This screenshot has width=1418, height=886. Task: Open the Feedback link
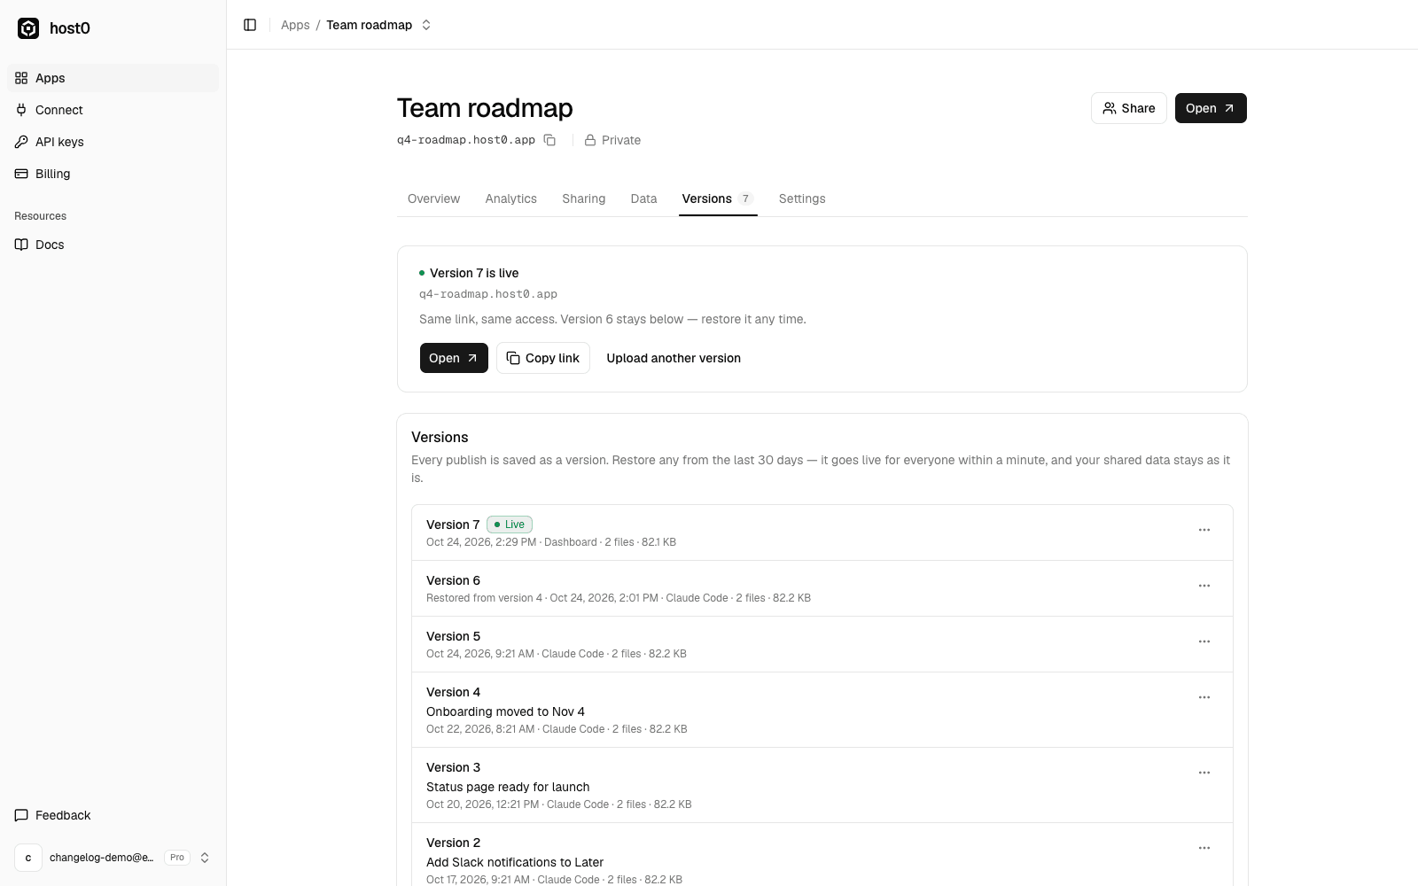tap(113, 815)
